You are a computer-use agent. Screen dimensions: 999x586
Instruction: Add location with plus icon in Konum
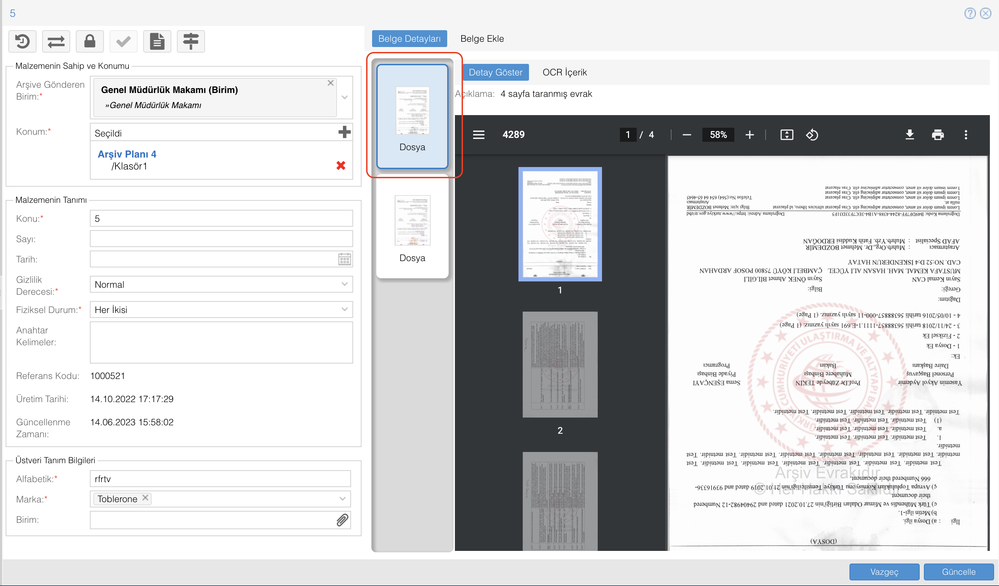344,132
